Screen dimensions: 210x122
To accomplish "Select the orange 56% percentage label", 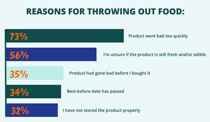I will click(x=19, y=55).
